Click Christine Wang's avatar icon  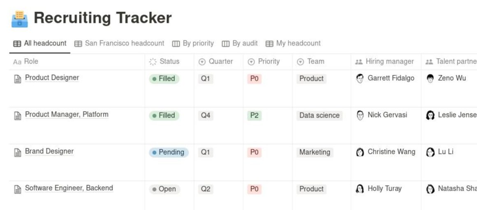pyautogui.click(x=360, y=152)
